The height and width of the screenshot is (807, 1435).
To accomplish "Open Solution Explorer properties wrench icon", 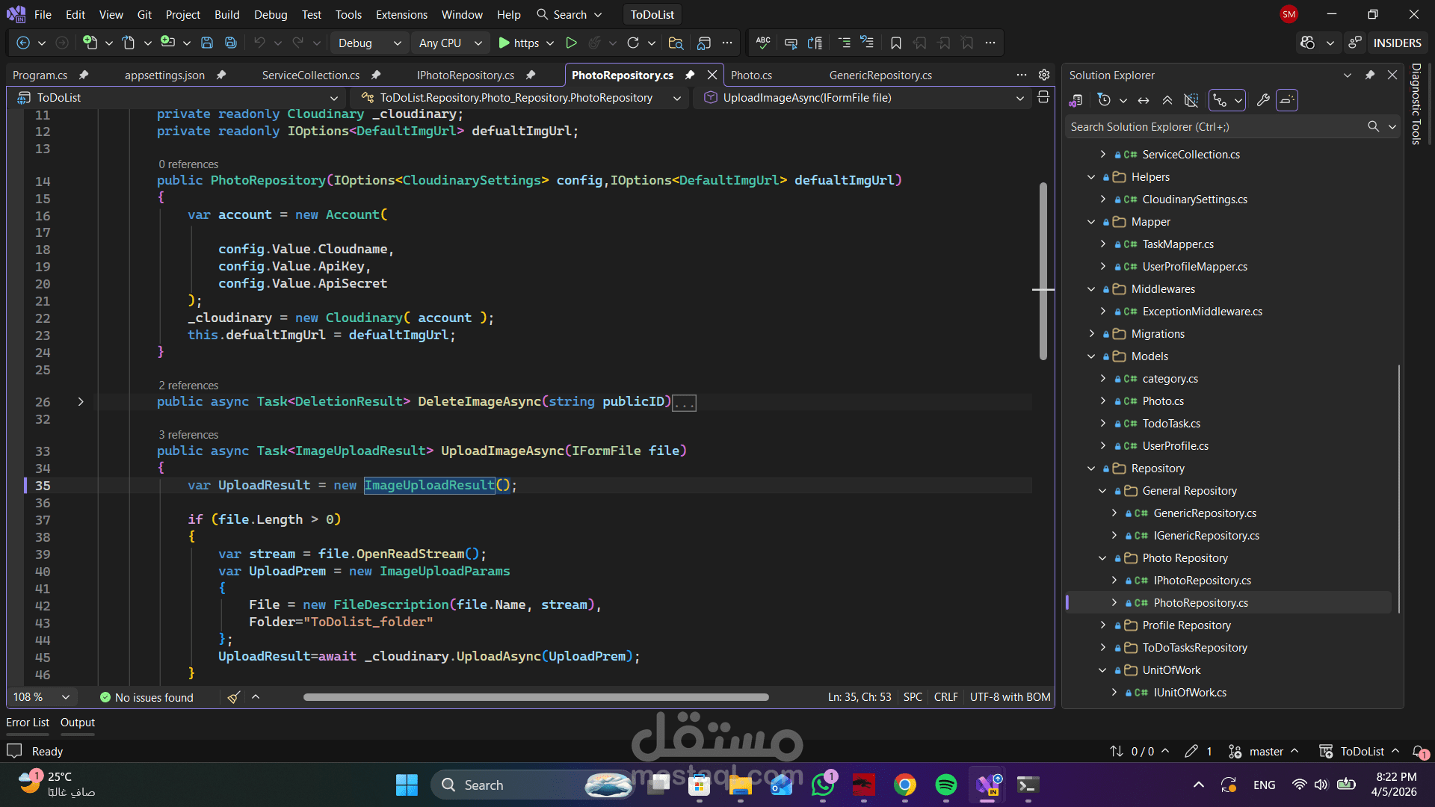I will click(x=1263, y=100).
